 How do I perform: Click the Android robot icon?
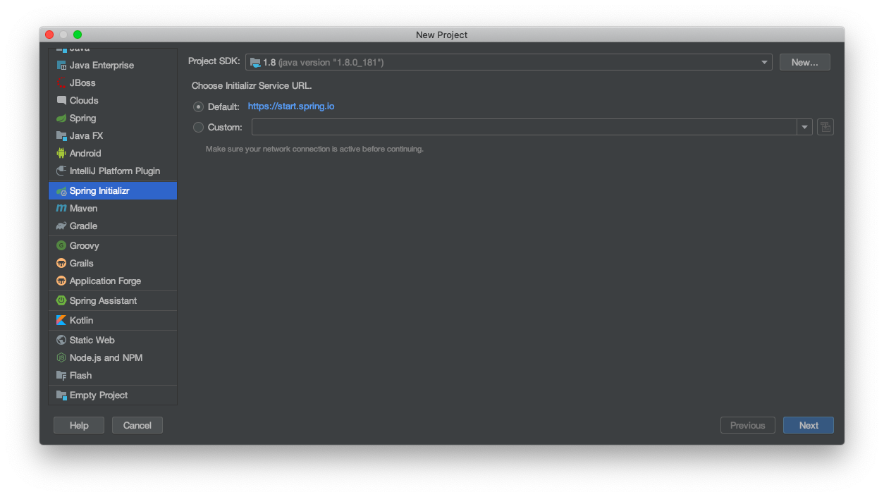[x=61, y=154]
